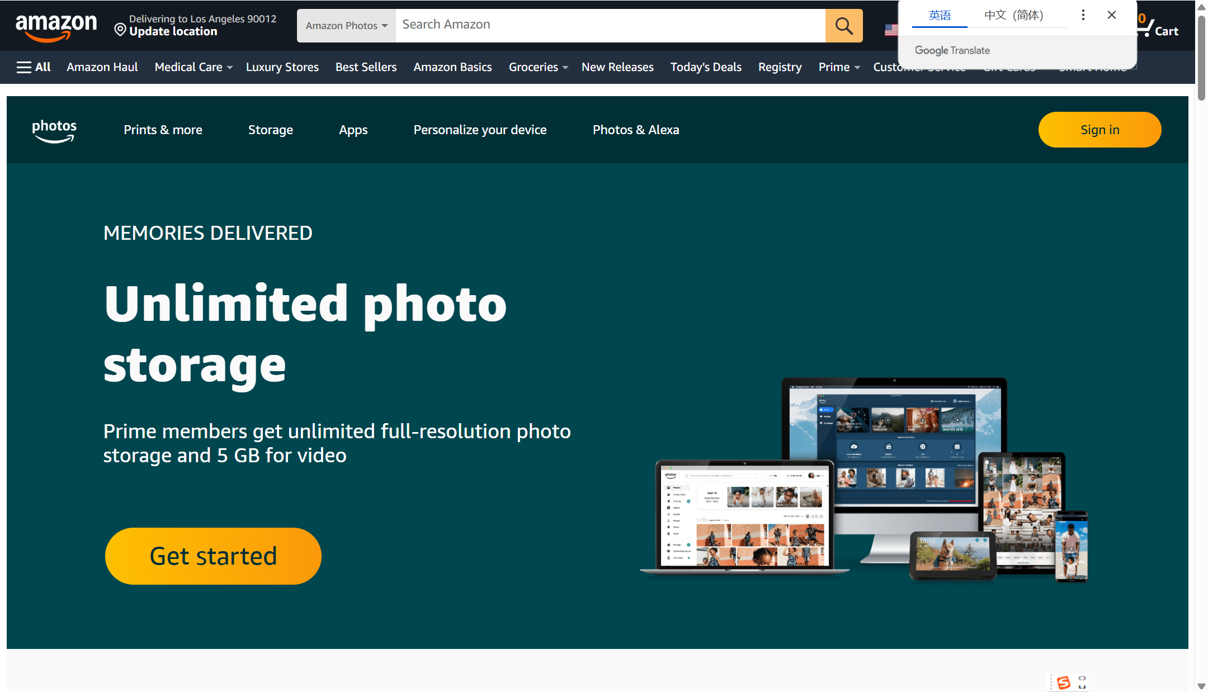Select the 英语 translation tab
The width and height of the screenshot is (1208, 692).
point(940,15)
